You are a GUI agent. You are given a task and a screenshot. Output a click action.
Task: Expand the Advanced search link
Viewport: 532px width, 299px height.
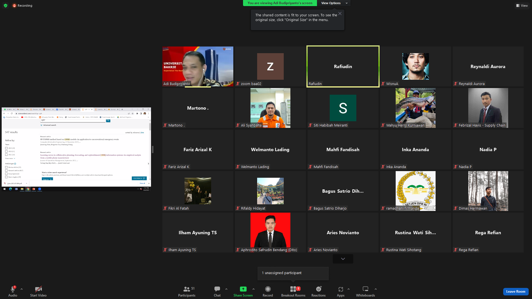click(x=48, y=125)
